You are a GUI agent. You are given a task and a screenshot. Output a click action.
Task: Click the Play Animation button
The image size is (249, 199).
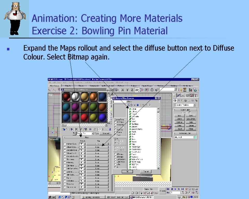175,189
